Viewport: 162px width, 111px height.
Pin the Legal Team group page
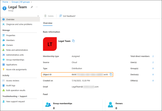point(32,7)
